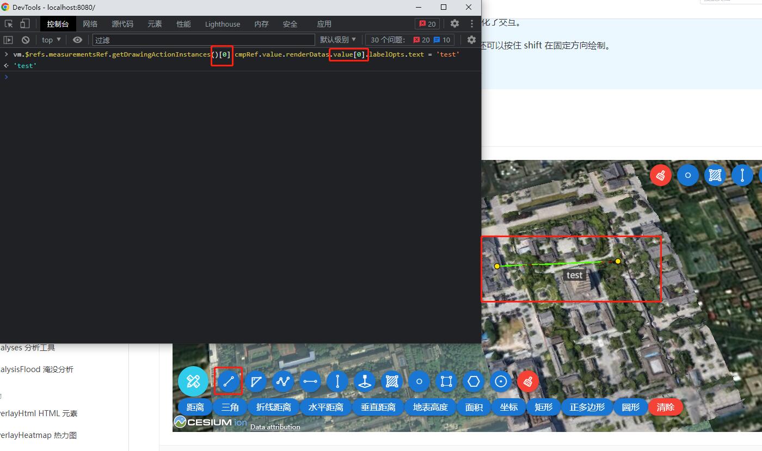Click the 折线距离 polyline distance button
The height and width of the screenshot is (451, 762).
pos(273,407)
